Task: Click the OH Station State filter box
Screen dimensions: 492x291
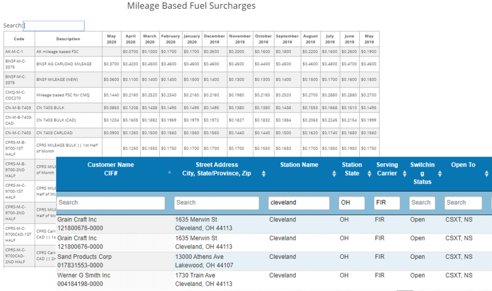Action: coord(351,203)
